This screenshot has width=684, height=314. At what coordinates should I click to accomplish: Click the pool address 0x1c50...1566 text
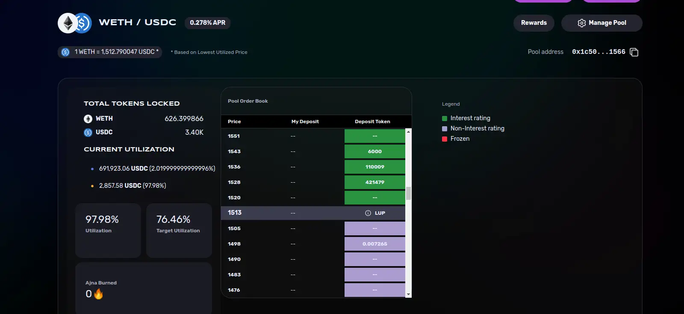[598, 52]
